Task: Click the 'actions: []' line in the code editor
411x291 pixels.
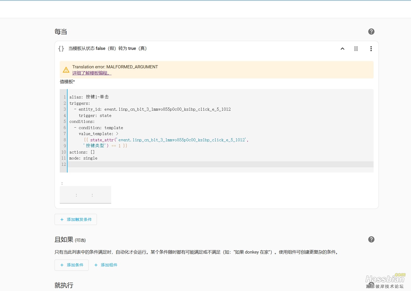Action: click(x=82, y=152)
